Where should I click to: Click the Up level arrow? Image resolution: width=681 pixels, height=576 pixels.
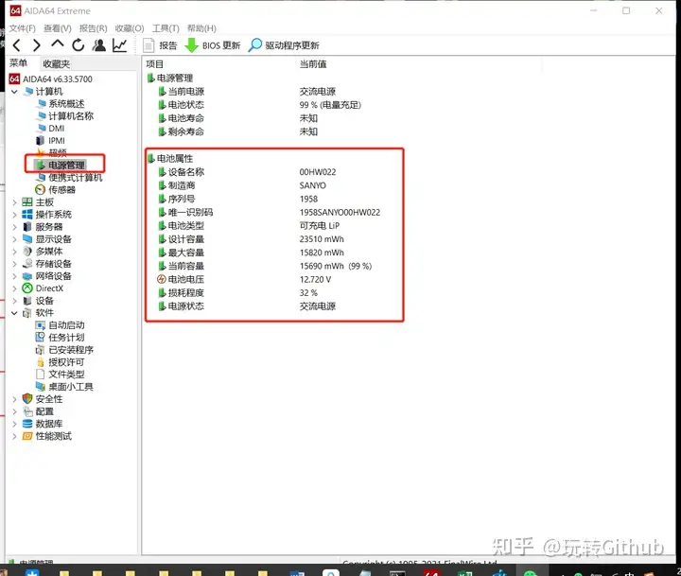pos(58,44)
